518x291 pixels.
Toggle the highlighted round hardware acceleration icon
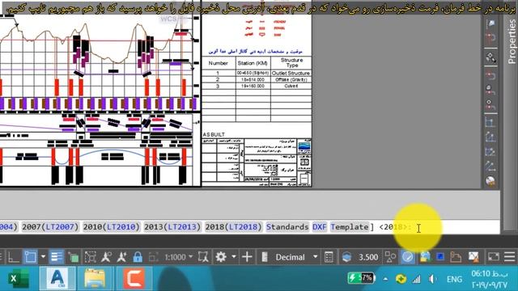[407, 257]
